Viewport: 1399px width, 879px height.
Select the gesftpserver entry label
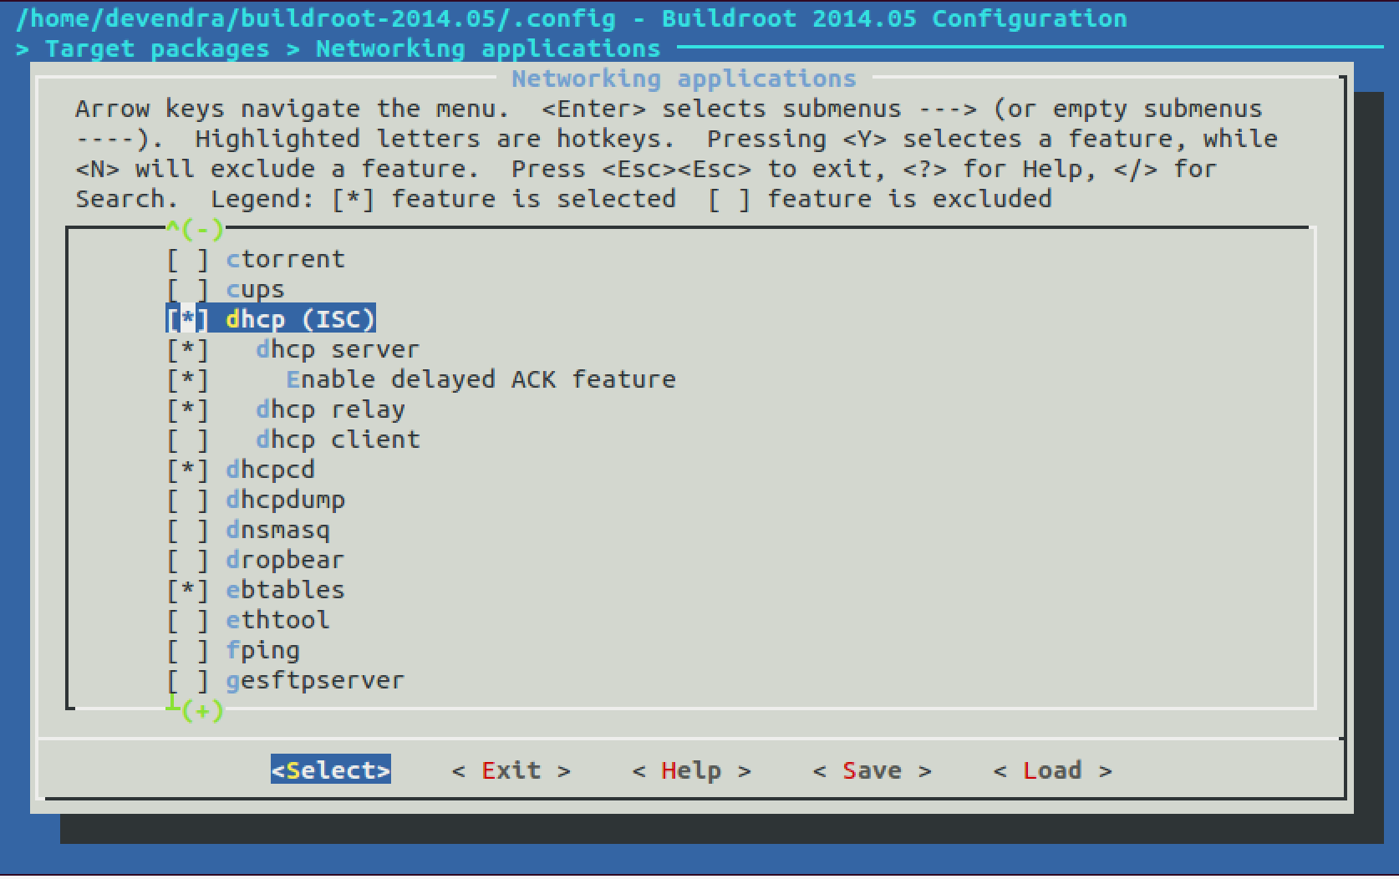(315, 681)
